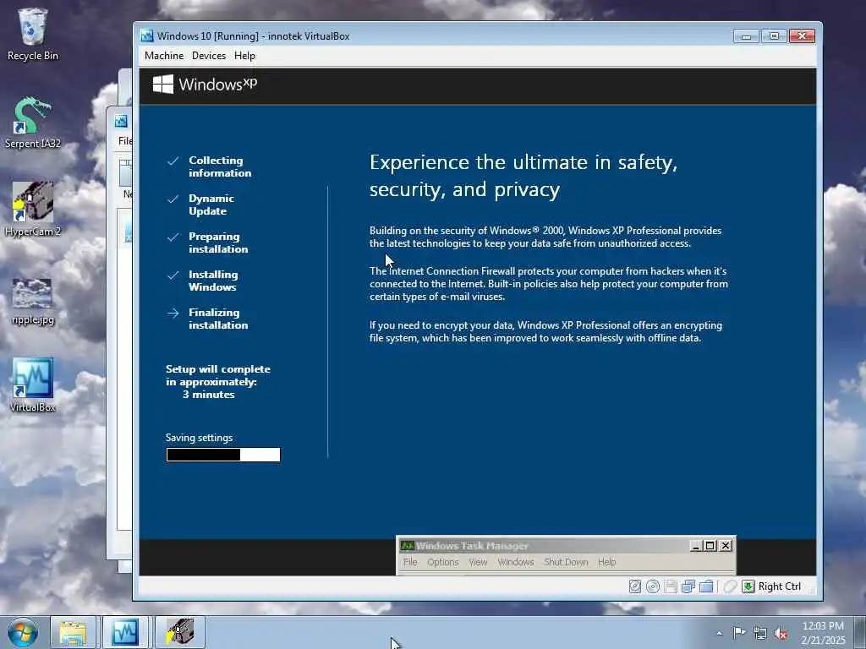
Task: Close the Windows Task Manager window
Action: pos(726,546)
